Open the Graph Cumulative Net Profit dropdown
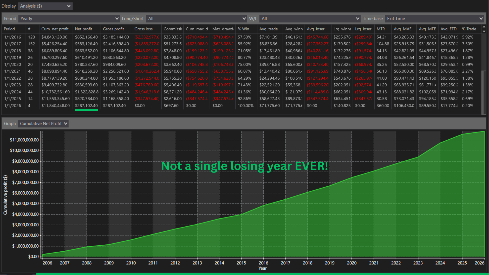Image resolution: width=489 pixels, height=275 pixels. [43, 124]
